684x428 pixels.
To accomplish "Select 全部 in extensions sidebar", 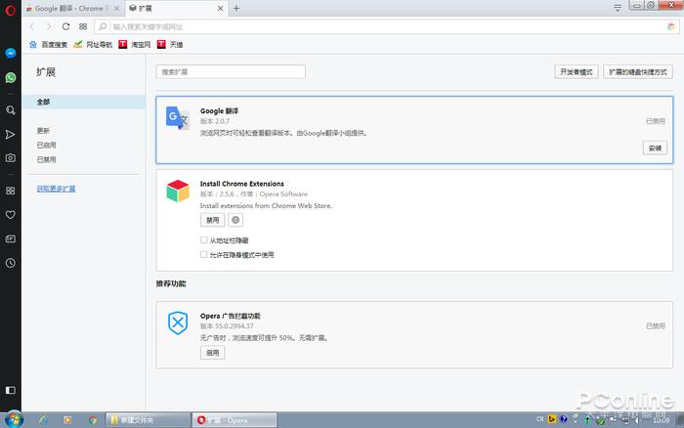I will 84,102.
